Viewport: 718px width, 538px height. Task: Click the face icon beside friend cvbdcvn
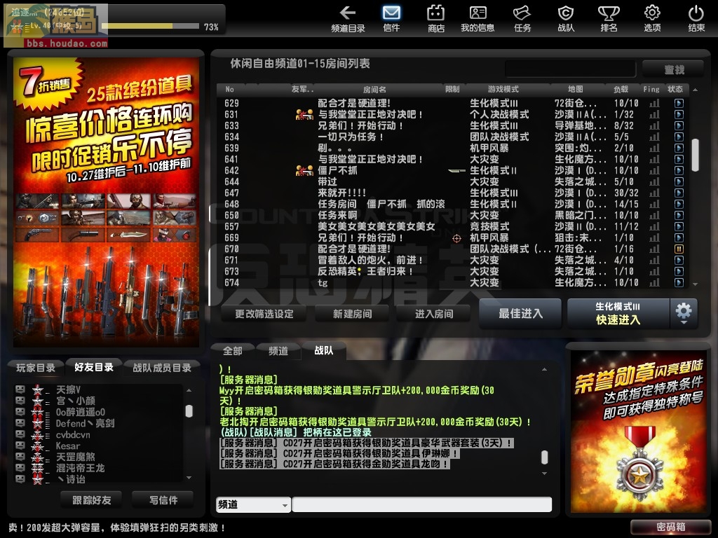(20, 434)
